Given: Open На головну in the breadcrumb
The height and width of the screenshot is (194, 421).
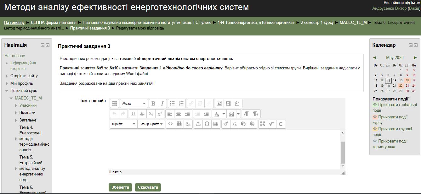Looking at the screenshot, I should (14, 23).
